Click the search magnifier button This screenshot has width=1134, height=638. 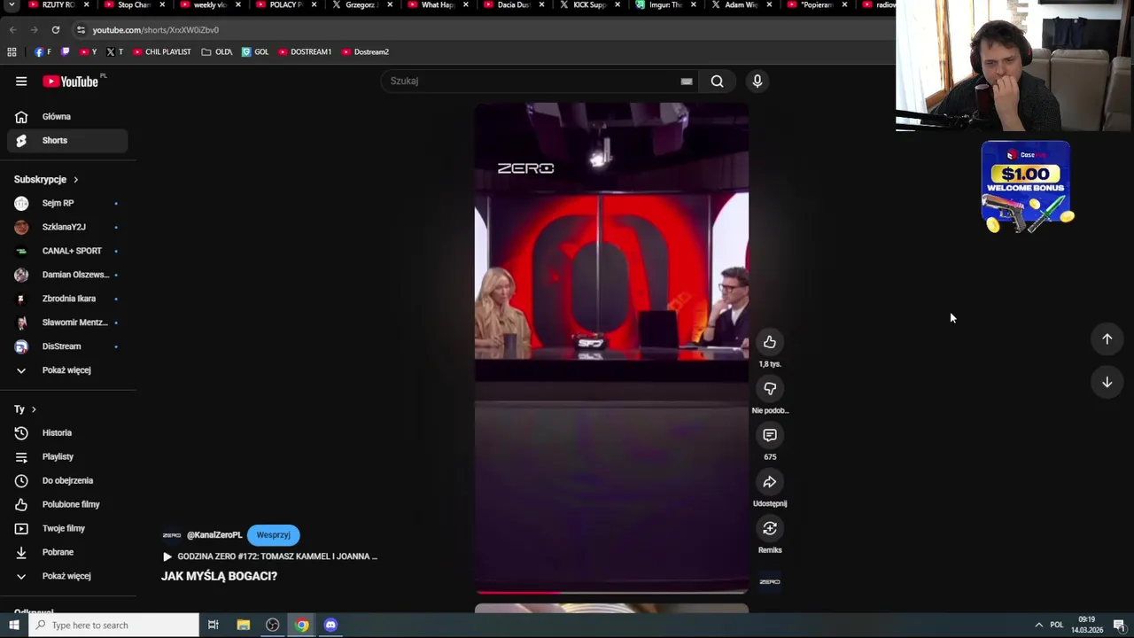click(x=717, y=81)
